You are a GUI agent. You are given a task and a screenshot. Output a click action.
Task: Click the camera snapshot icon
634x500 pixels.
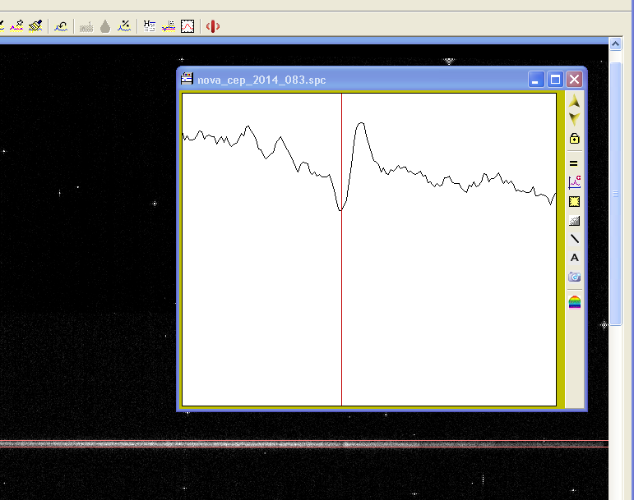point(574,278)
